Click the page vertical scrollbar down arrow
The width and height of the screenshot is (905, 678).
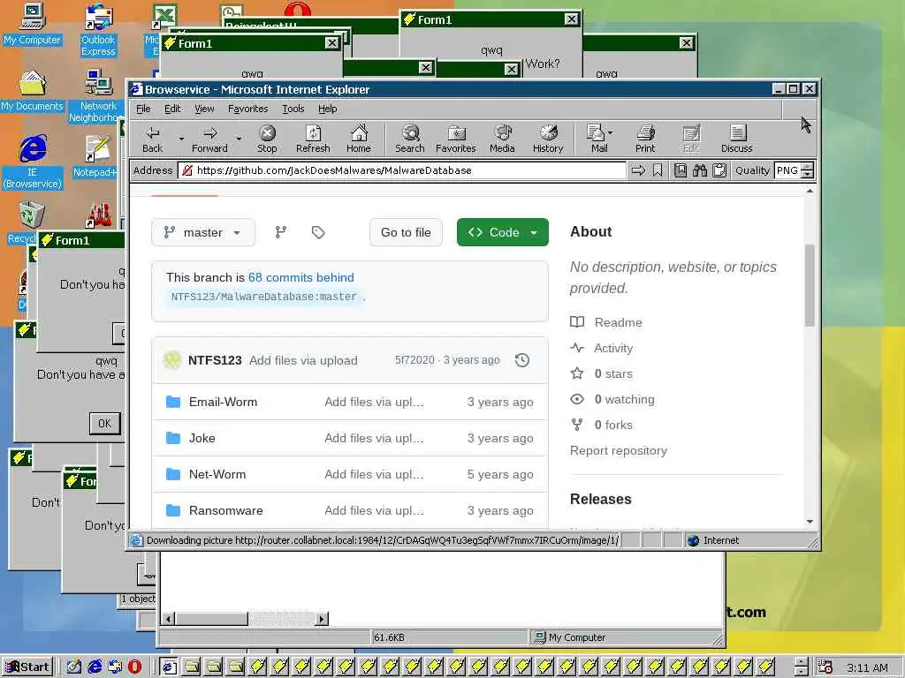point(810,521)
